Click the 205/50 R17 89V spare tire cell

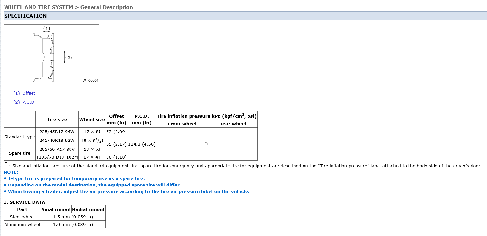(x=57, y=149)
